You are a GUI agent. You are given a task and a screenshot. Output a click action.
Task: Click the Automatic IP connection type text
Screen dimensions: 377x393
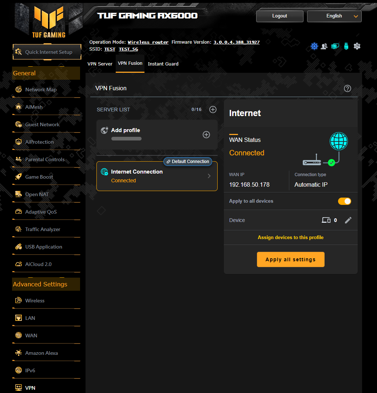(311, 185)
